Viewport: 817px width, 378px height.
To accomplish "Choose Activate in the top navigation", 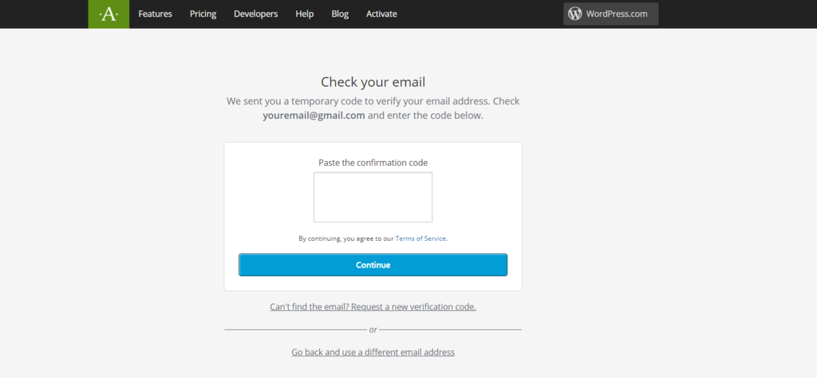I will [x=381, y=14].
